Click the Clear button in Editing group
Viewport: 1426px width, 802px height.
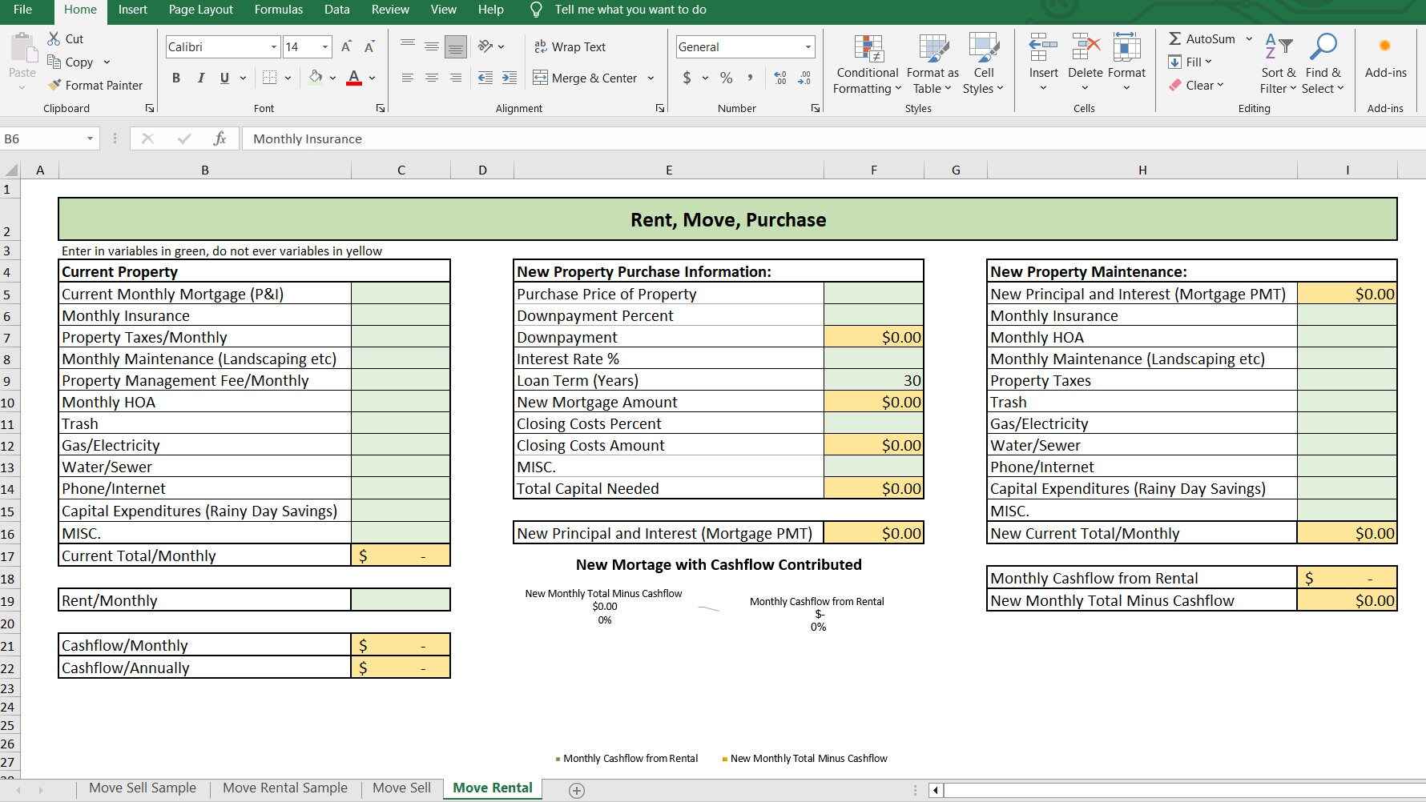[x=1198, y=85]
